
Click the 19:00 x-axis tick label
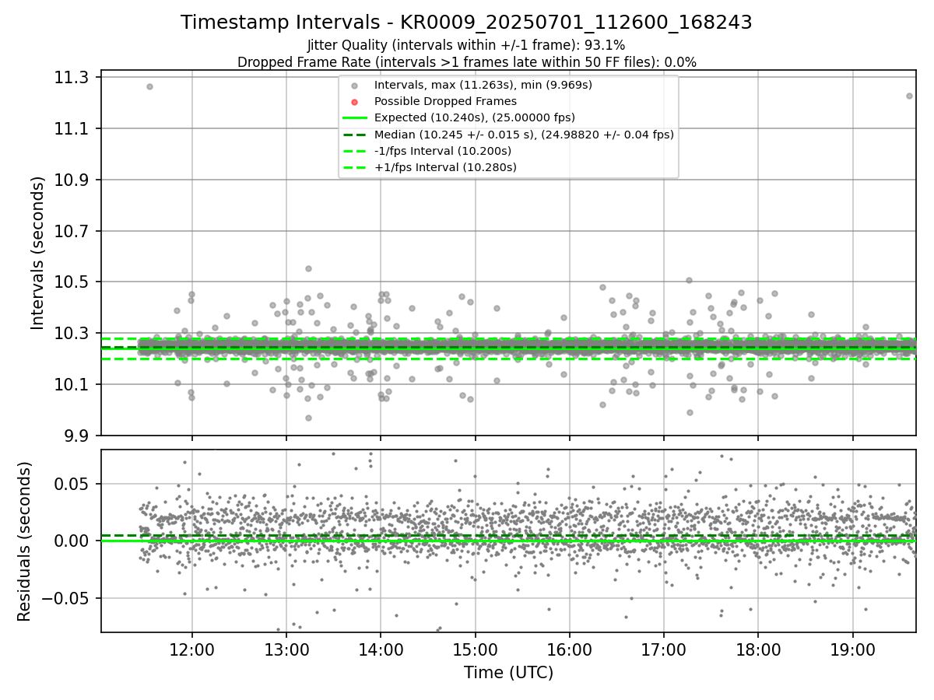click(x=852, y=650)
